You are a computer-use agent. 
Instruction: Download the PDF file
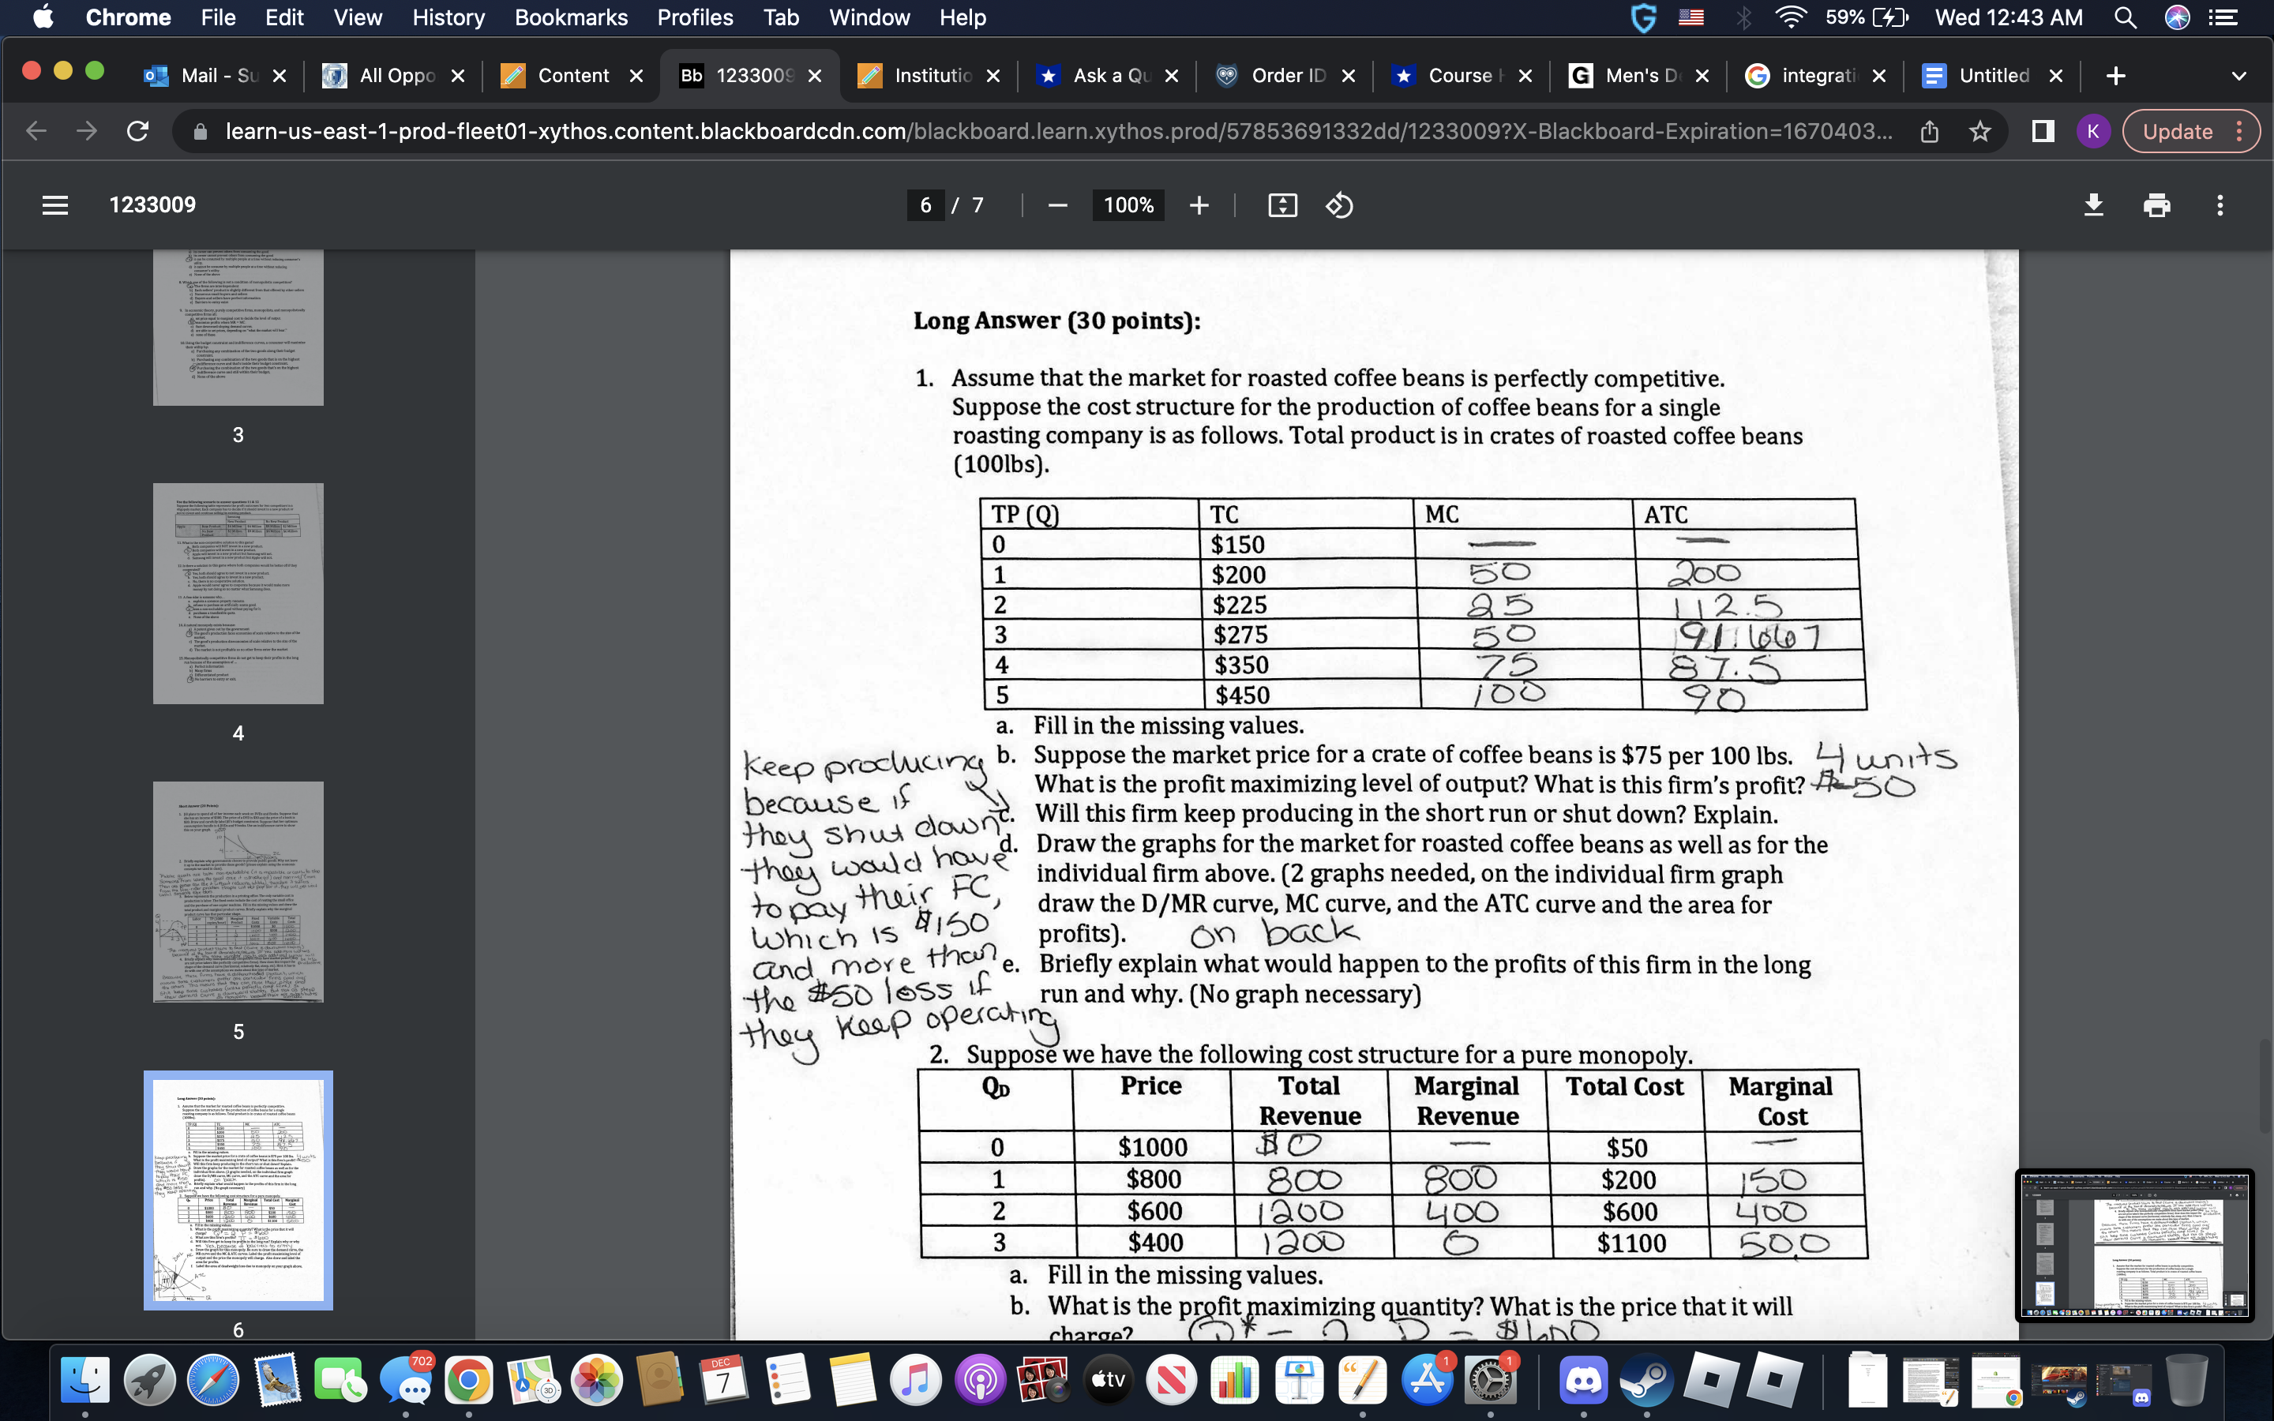[2094, 205]
